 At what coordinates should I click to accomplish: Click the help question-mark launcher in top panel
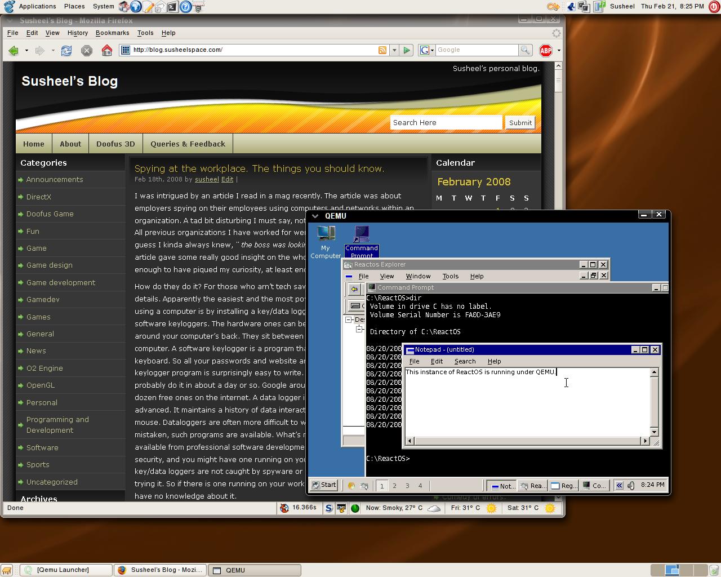[185, 7]
